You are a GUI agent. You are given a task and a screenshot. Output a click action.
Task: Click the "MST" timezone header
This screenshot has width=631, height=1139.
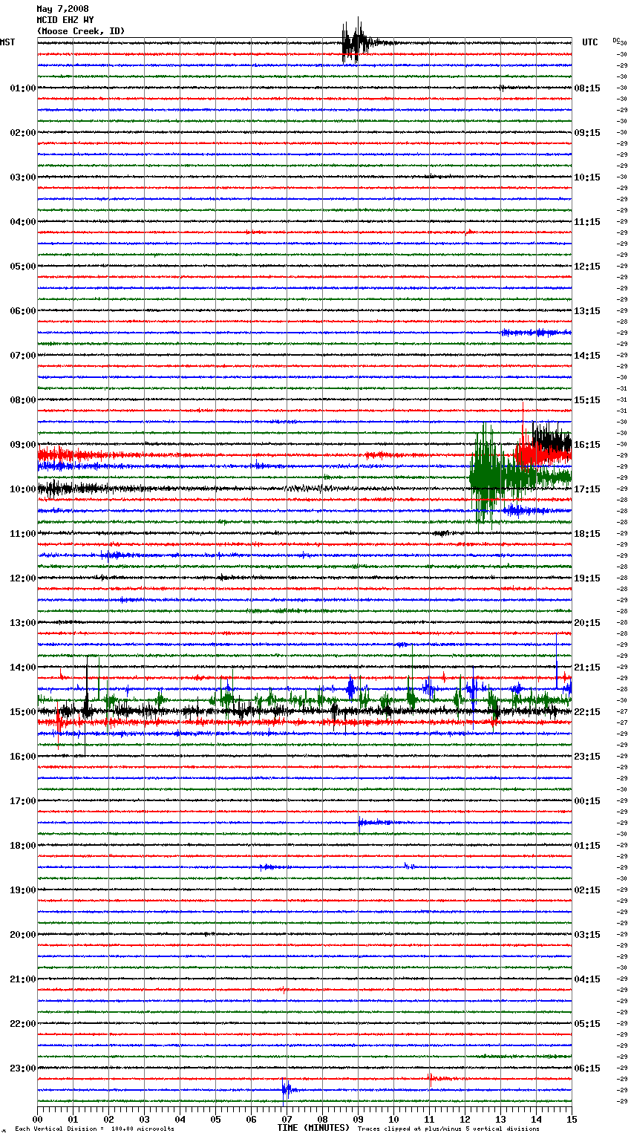(x=7, y=42)
